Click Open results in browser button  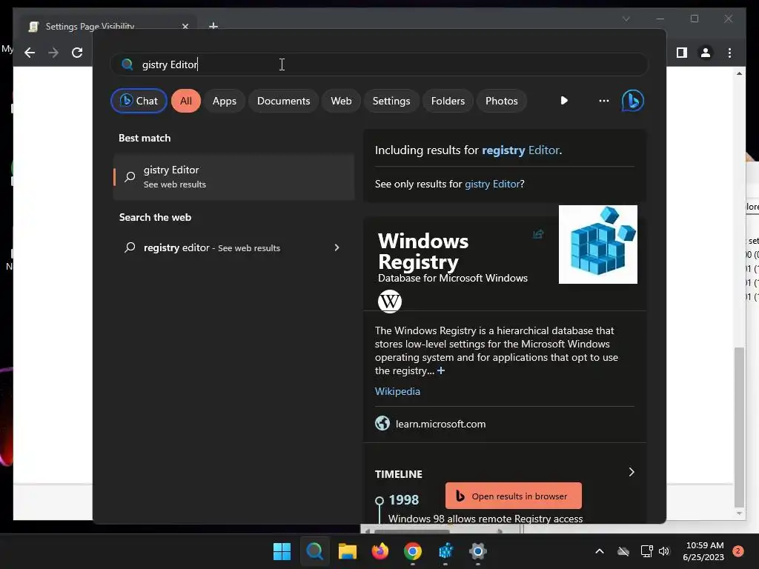click(x=514, y=496)
